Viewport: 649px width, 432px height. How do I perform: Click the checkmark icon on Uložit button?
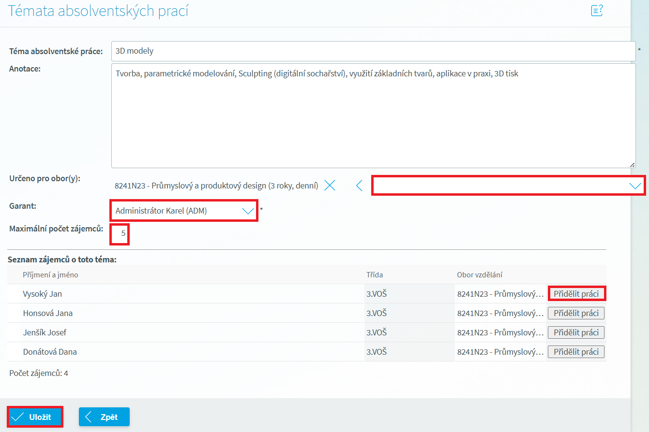point(18,417)
